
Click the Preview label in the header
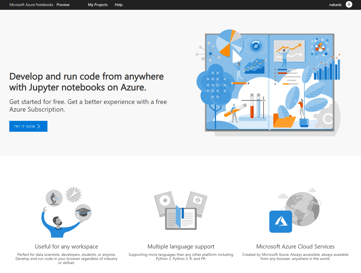63,5
